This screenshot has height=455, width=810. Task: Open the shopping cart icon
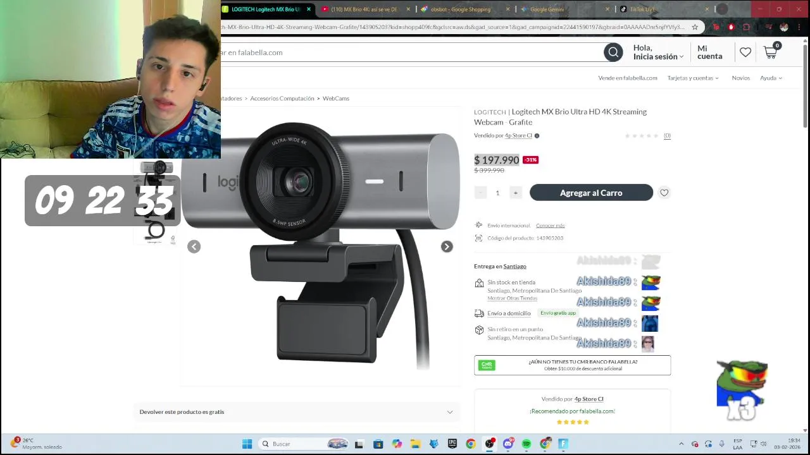point(771,52)
